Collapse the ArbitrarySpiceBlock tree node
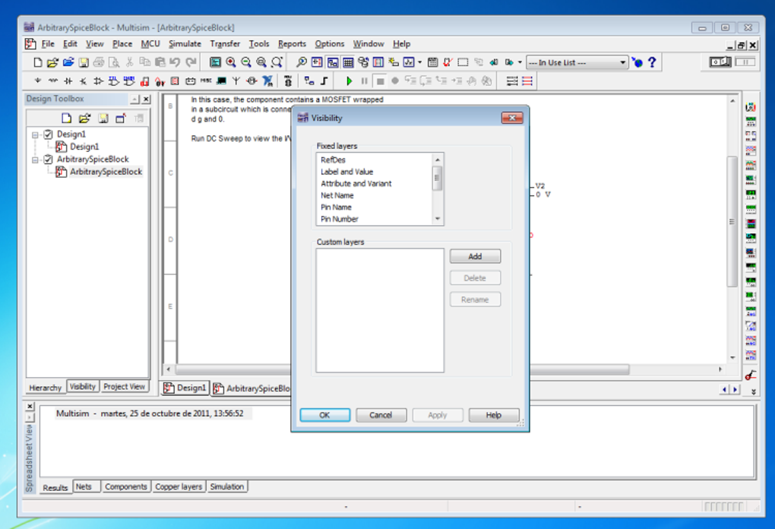Viewport: 775px width, 529px height. 35,160
